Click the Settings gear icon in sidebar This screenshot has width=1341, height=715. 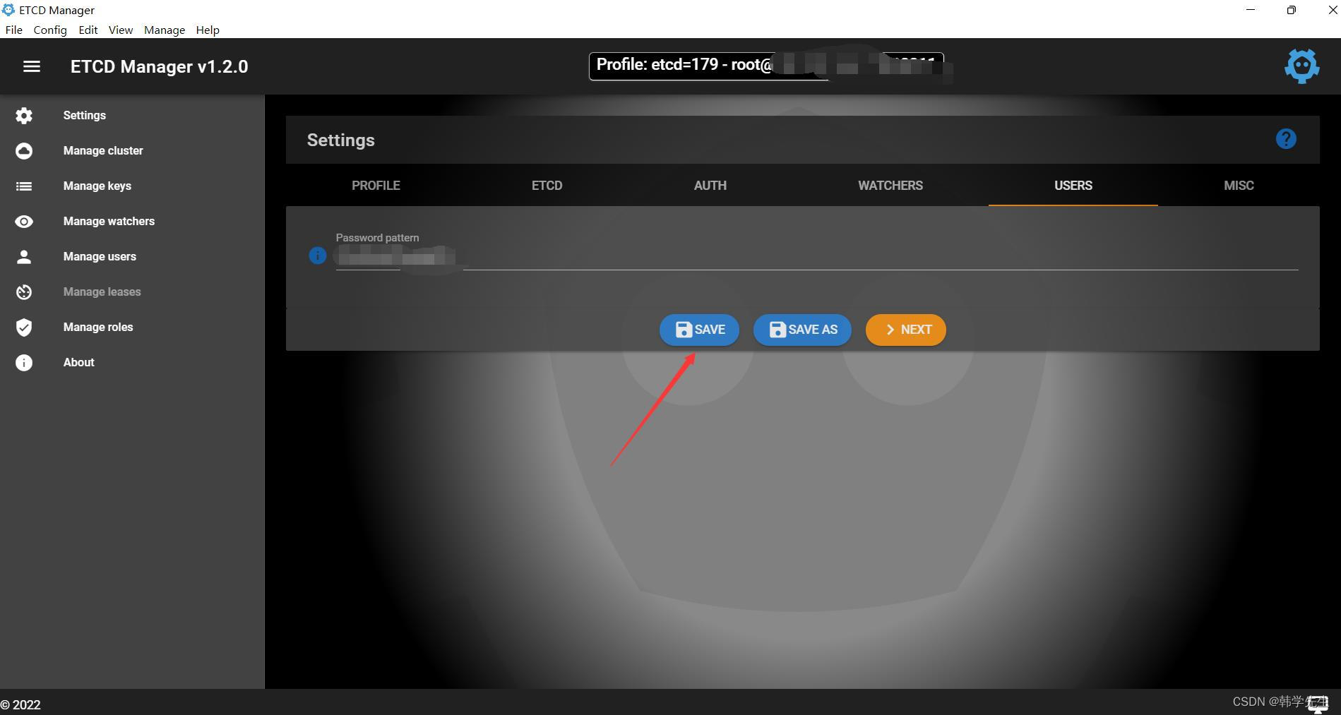tap(24, 115)
